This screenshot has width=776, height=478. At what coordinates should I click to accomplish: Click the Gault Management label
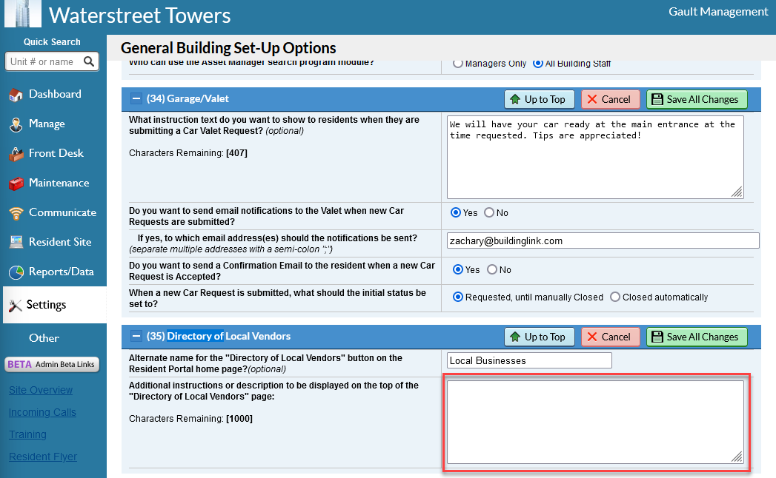coord(718,12)
